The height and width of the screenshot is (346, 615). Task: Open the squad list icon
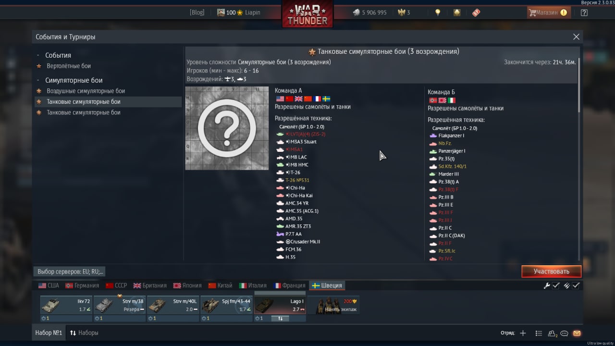point(539,333)
